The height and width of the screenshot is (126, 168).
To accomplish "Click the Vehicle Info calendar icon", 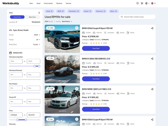I will [x=10, y=53].
